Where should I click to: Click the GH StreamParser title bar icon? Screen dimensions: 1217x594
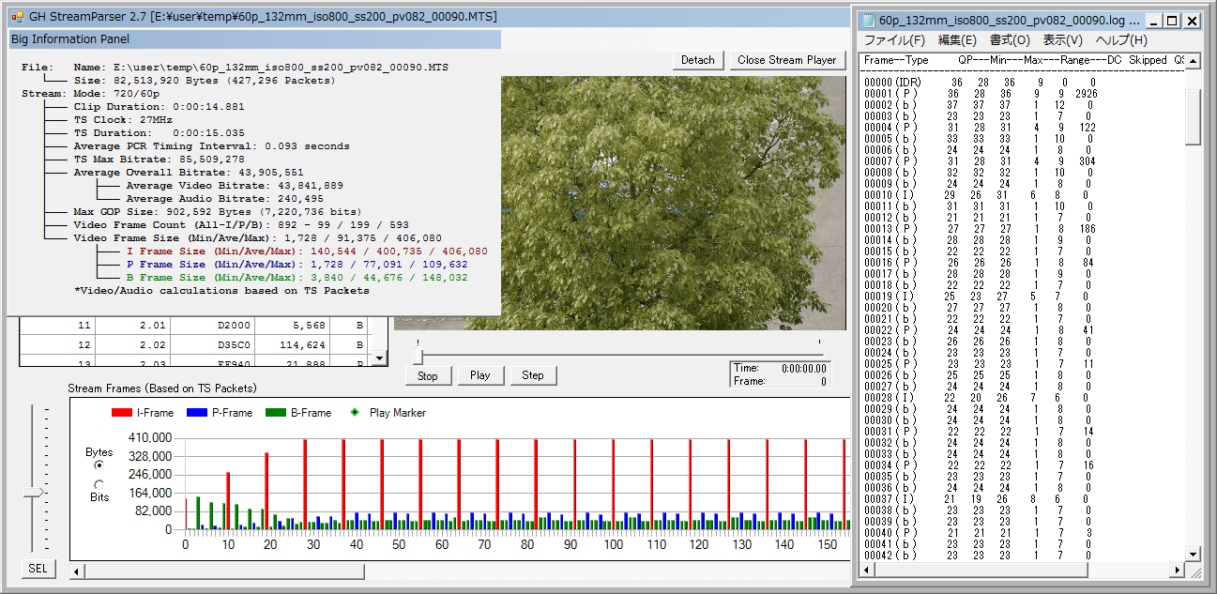[16, 17]
